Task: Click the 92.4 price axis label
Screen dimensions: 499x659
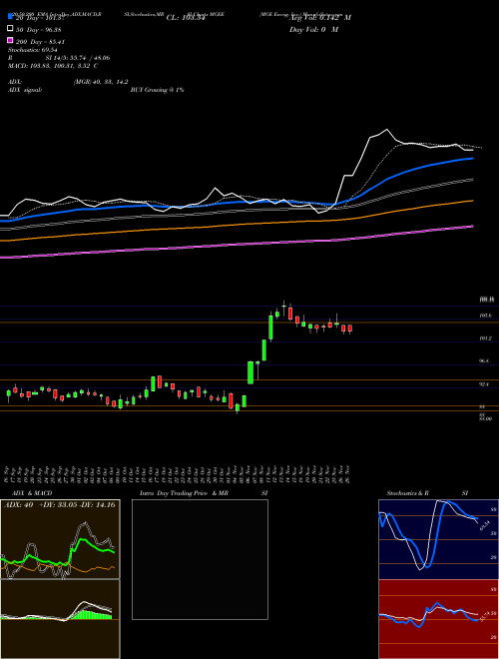Action: tap(486, 384)
